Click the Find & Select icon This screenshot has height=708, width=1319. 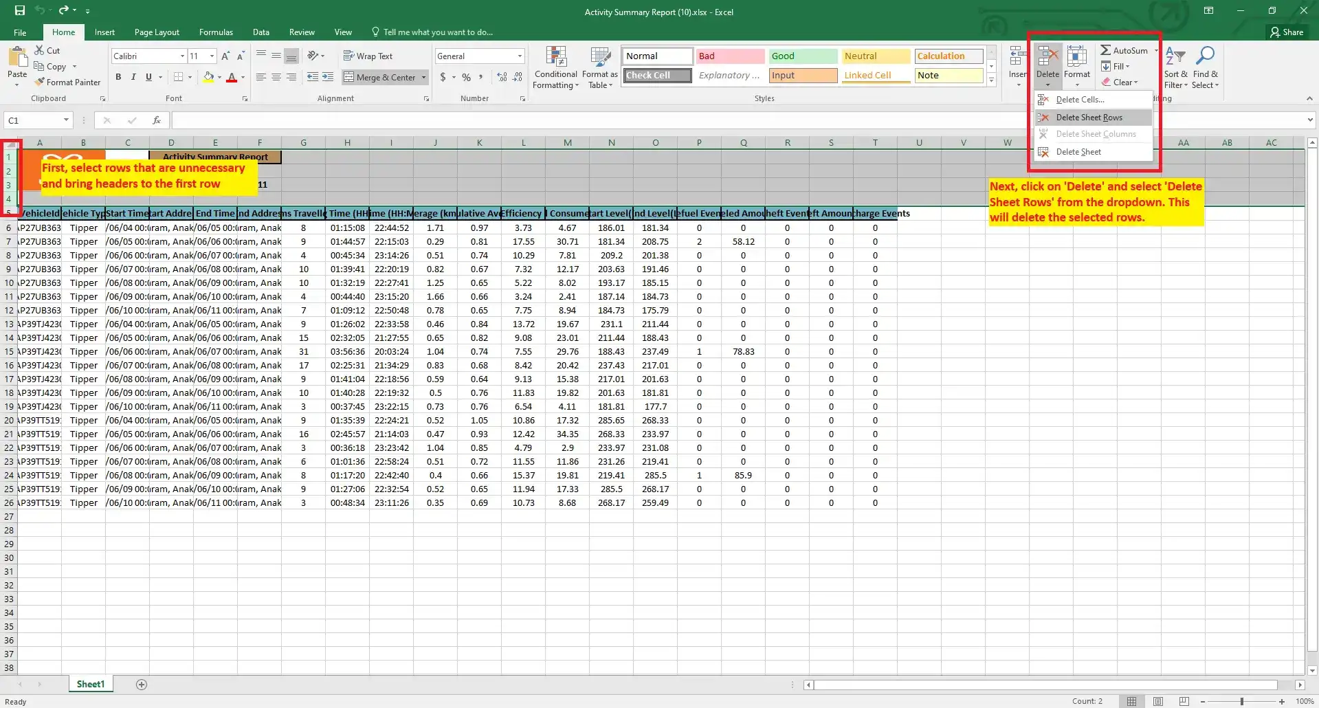pos(1206,67)
